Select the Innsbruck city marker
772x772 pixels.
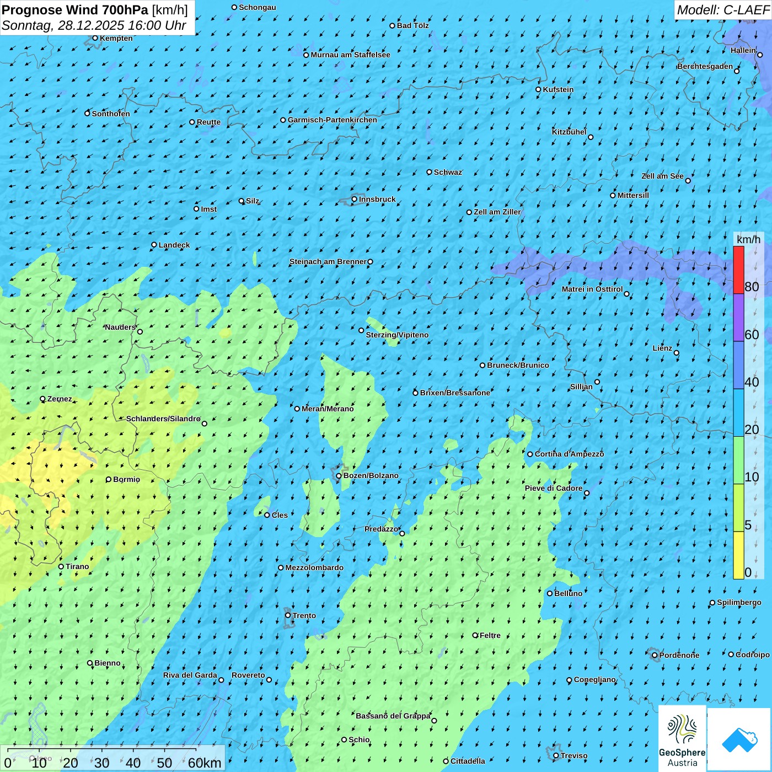click(355, 200)
